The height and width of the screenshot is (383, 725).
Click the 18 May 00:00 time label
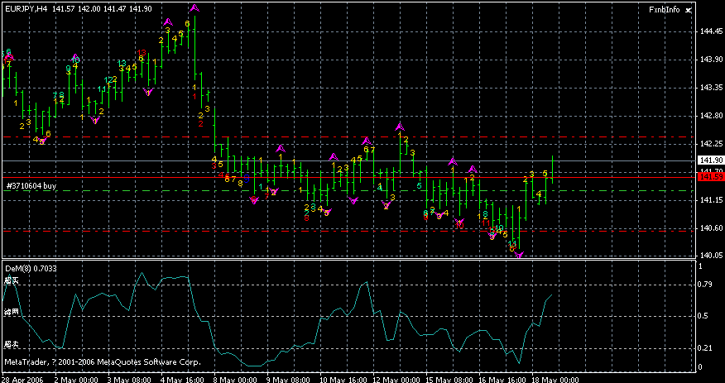point(556,379)
